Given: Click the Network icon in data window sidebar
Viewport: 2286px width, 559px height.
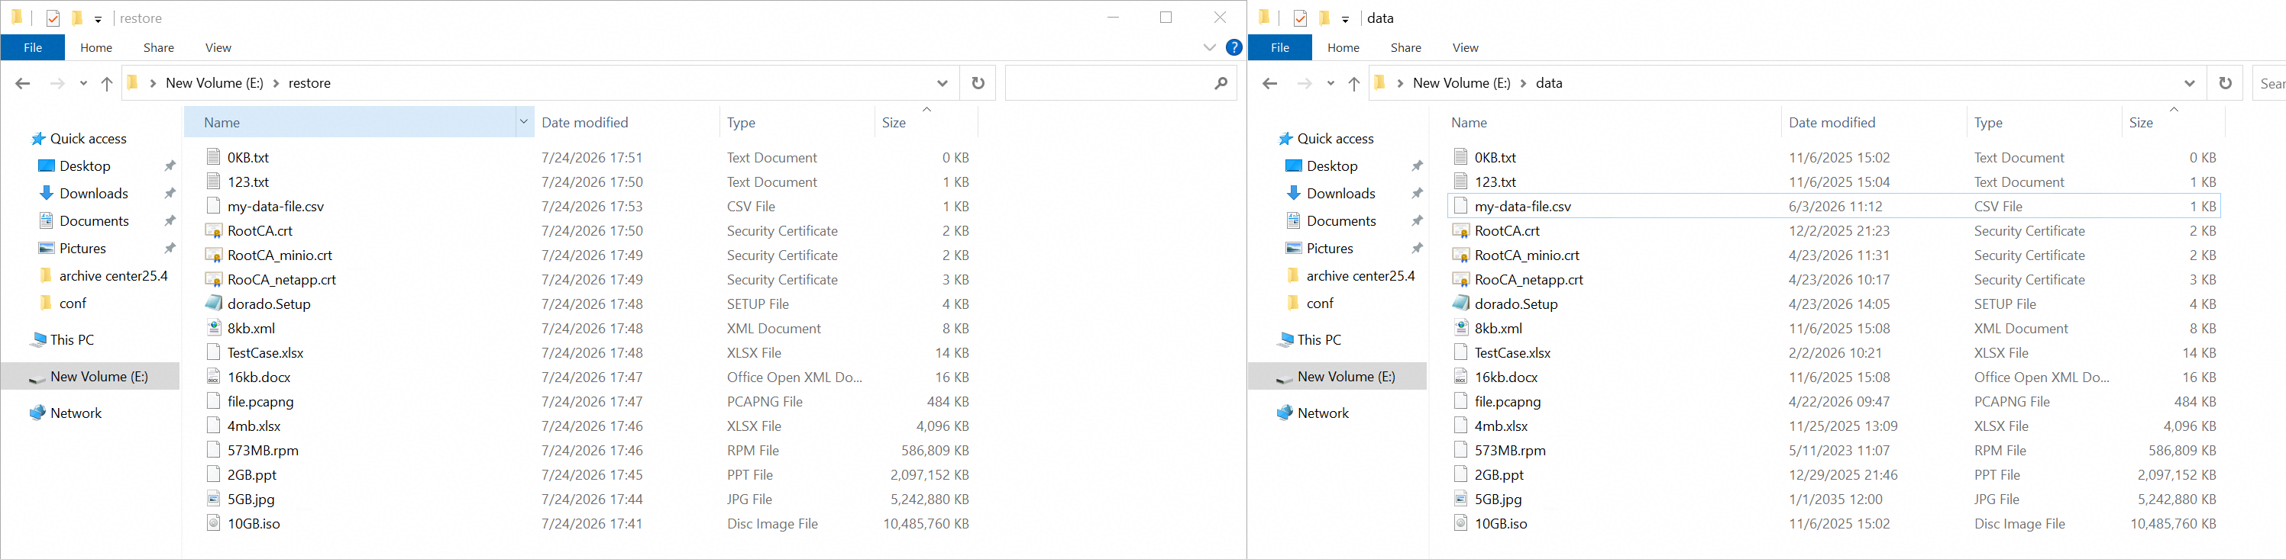Looking at the screenshot, I should [x=1284, y=413].
